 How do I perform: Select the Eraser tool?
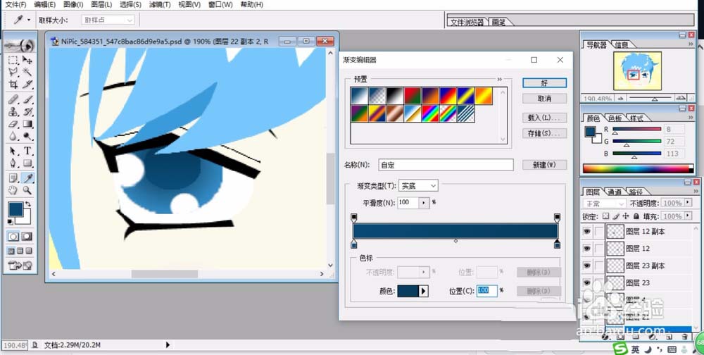pyautogui.click(x=13, y=123)
